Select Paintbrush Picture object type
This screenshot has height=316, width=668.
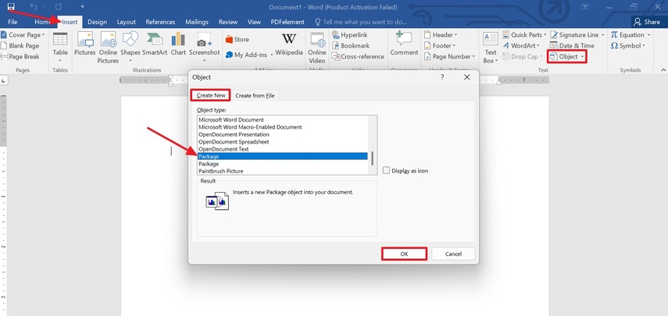pos(283,171)
